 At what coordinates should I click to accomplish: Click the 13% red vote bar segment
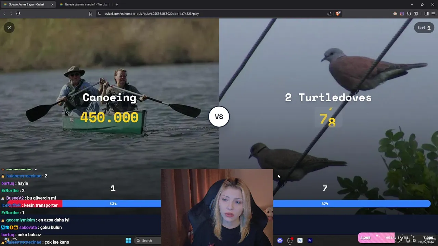(x=35, y=204)
